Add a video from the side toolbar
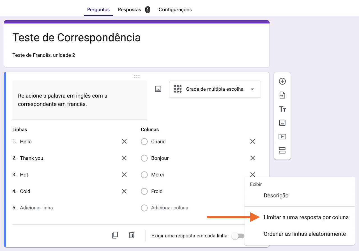 point(282,136)
